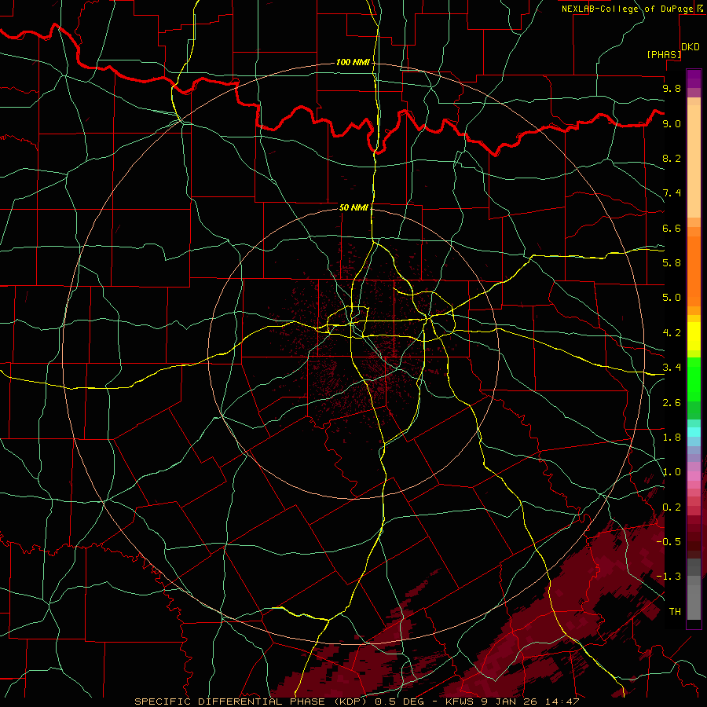707x707 pixels.
Task: Click the cyan color bar segment
Action: coord(694,432)
